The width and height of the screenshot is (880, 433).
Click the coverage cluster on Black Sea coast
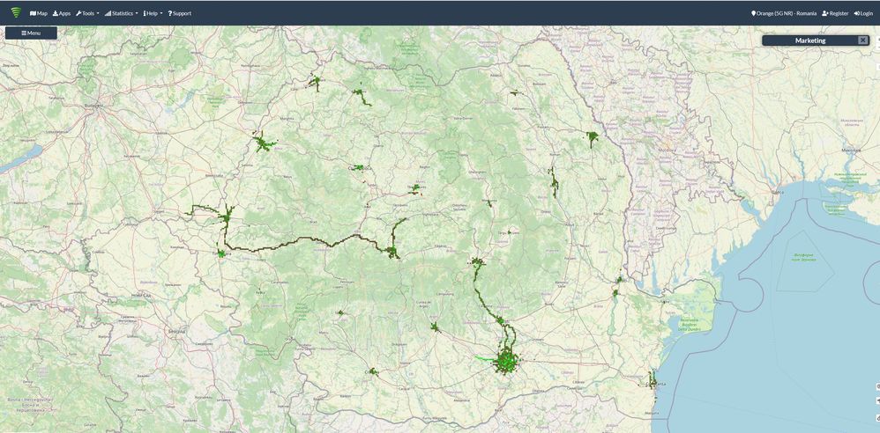tap(653, 380)
